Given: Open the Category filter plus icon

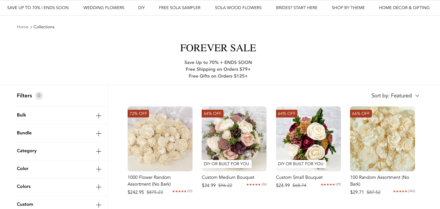Looking at the screenshot, I should (99, 152).
